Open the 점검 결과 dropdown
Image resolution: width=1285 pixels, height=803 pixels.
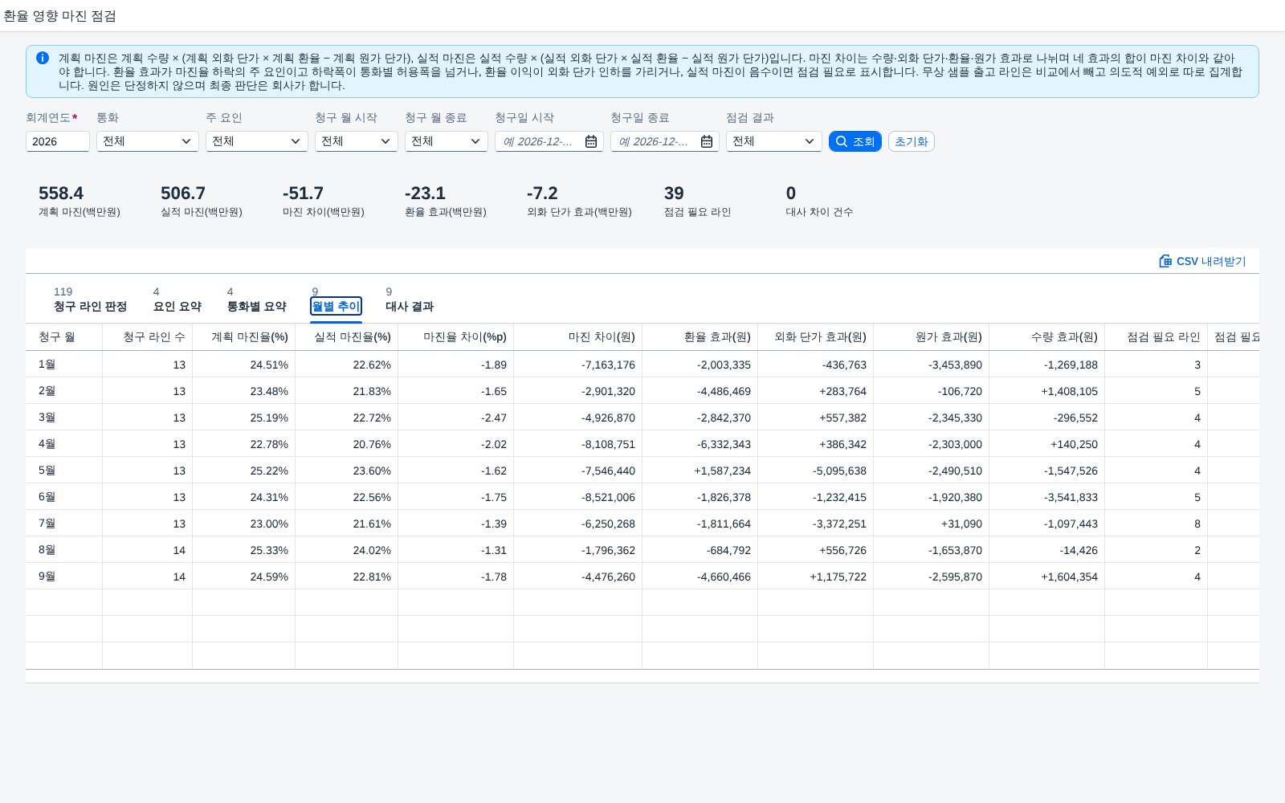tap(774, 141)
